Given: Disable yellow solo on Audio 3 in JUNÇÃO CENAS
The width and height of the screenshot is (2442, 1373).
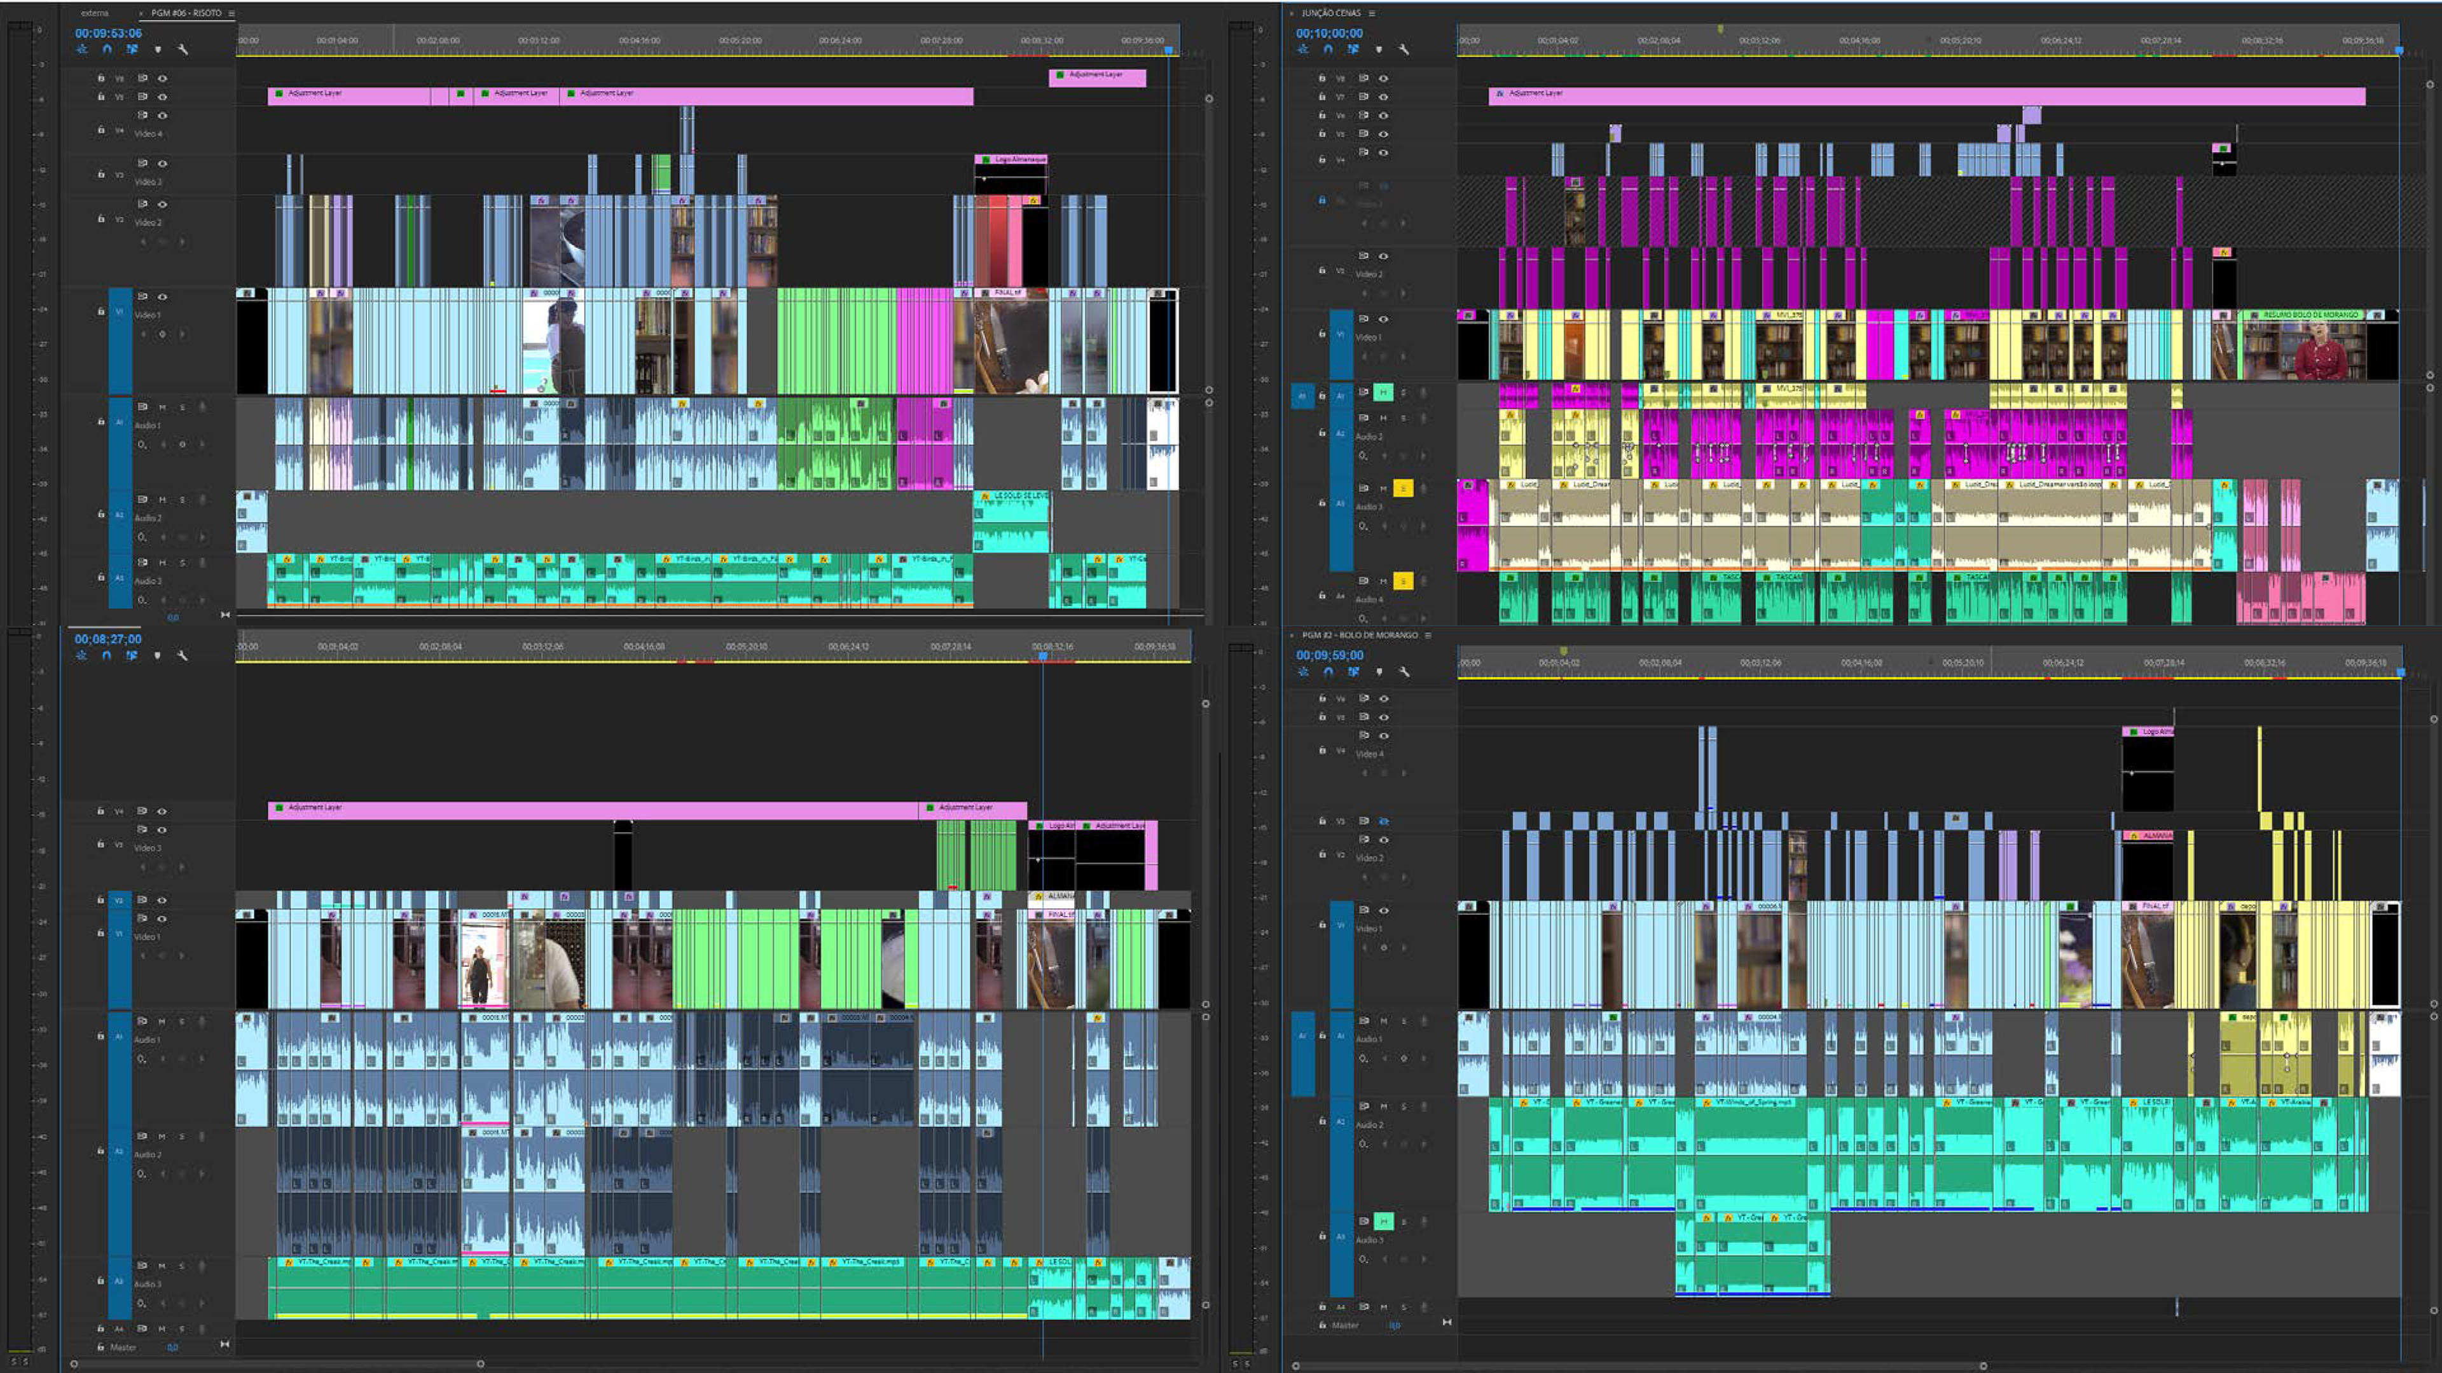Looking at the screenshot, I should coord(1403,488).
